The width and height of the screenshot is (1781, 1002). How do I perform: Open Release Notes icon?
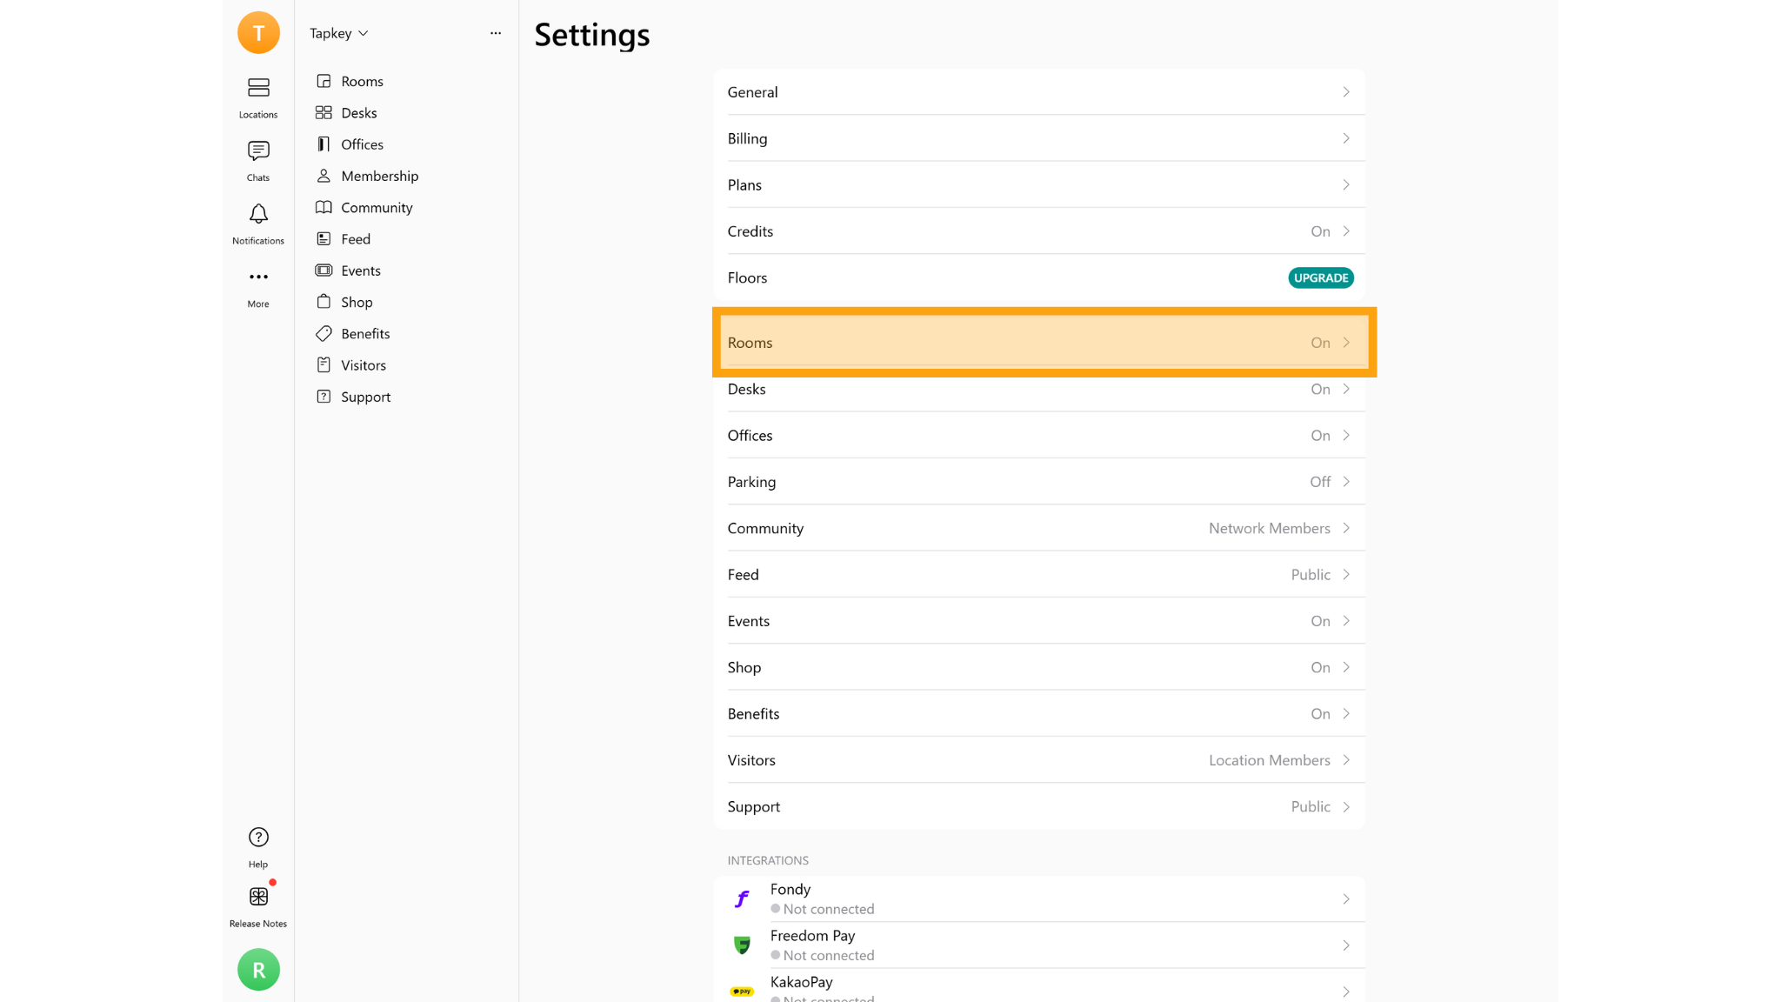258,897
